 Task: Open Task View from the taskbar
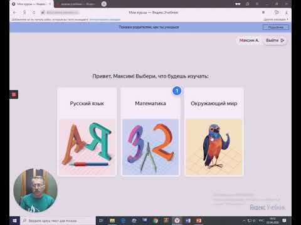(101, 221)
